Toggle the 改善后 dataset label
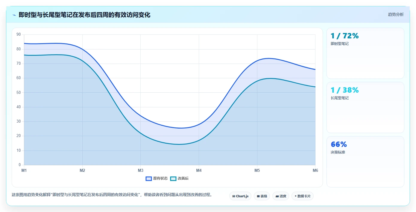Image resolution: width=416 pixels, height=212 pixels. point(183,178)
